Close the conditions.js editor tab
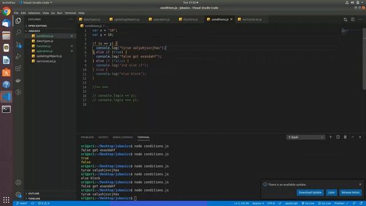Screen dimensions: 366x206 pyautogui.click(x=231, y=19)
